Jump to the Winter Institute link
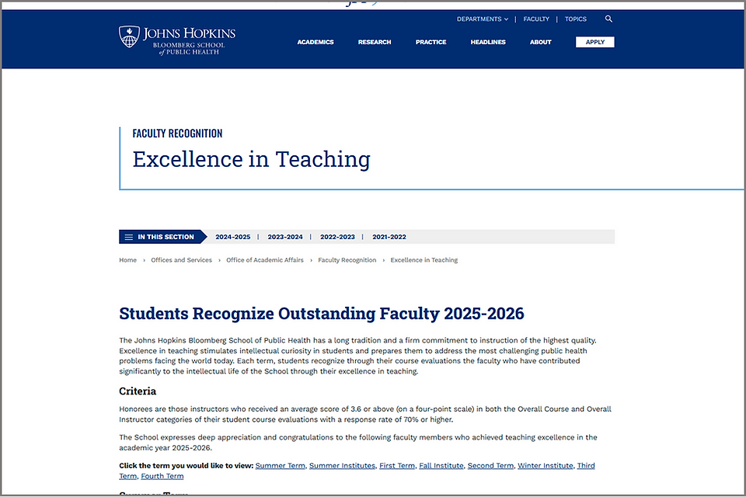 (546, 466)
